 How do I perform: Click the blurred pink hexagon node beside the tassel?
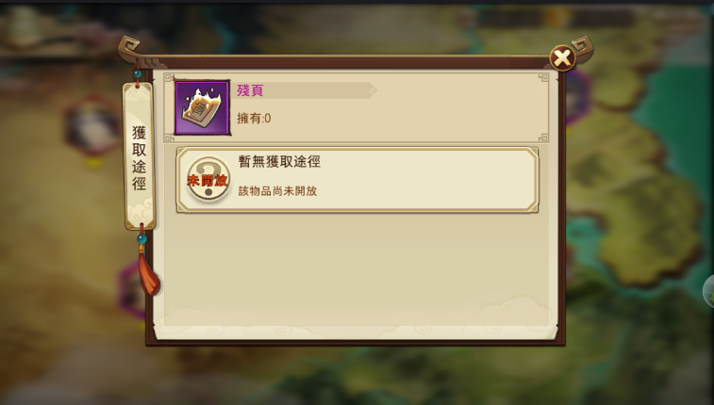click(131, 291)
